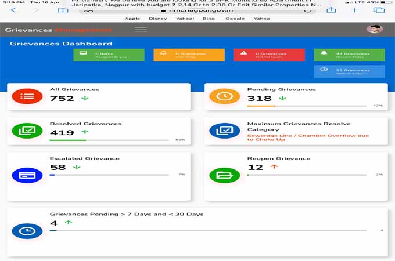Screen dimensions: 395x261
Task: Open Safari bookmarks book icon
Action: (63, 10)
